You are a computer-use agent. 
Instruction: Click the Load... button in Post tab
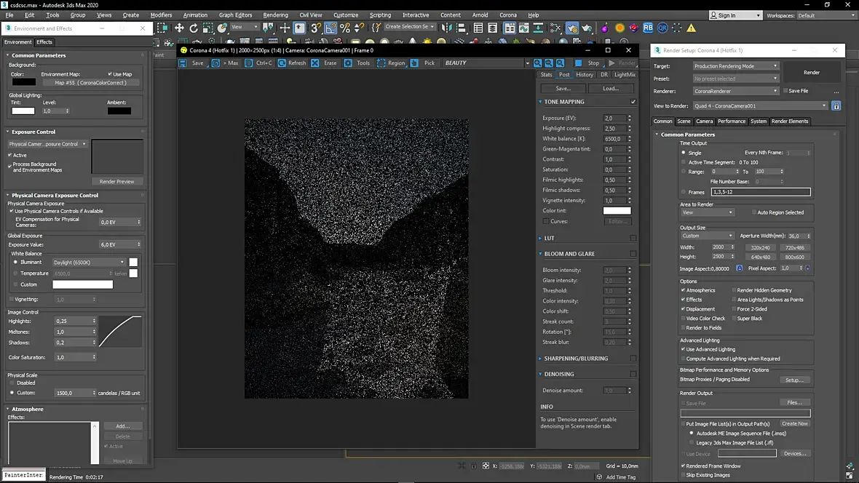610,89
